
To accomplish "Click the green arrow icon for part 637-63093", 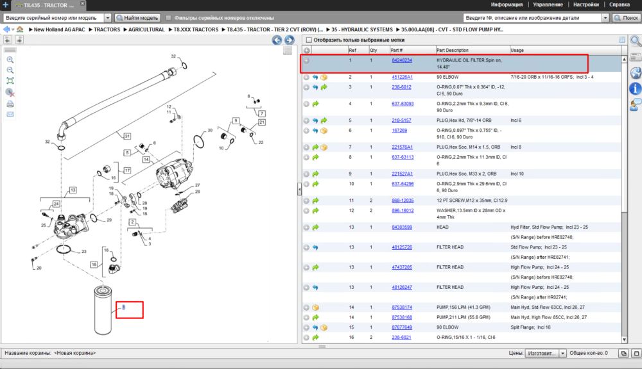I will pos(315,104).
